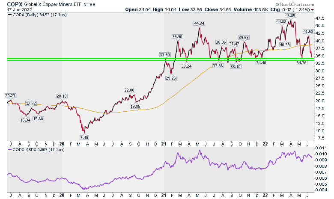Click the 9.40 low price label
Viewport: 334px width, 199px height.
click(84, 137)
